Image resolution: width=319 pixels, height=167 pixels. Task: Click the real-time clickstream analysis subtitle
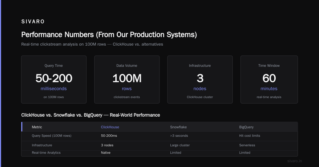tap(92, 44)
